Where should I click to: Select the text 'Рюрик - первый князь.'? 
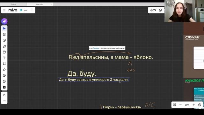tap(122, 107)
